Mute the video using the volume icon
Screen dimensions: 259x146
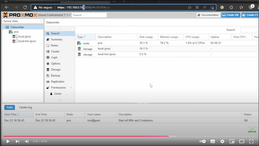click(x=27, y=141)
